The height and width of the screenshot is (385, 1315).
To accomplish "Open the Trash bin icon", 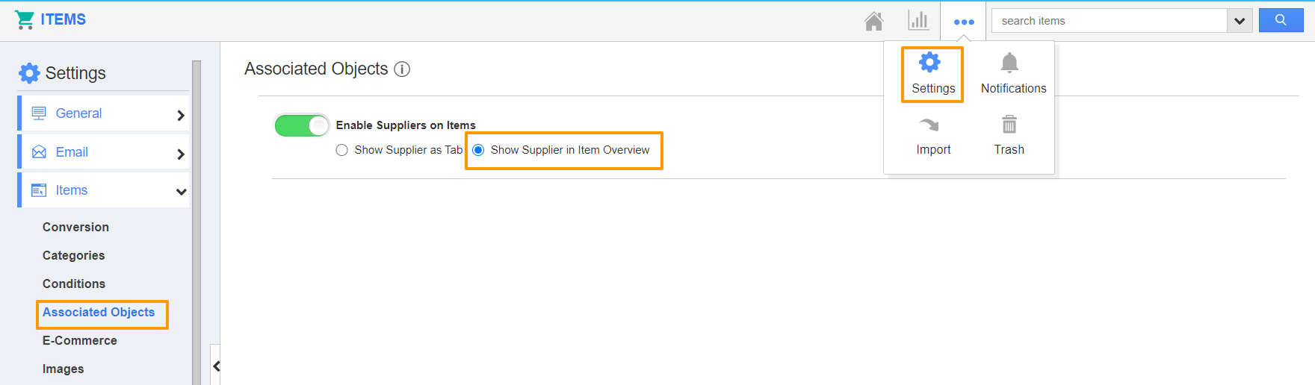I will pyautogui.click(x=1009, y=124).
